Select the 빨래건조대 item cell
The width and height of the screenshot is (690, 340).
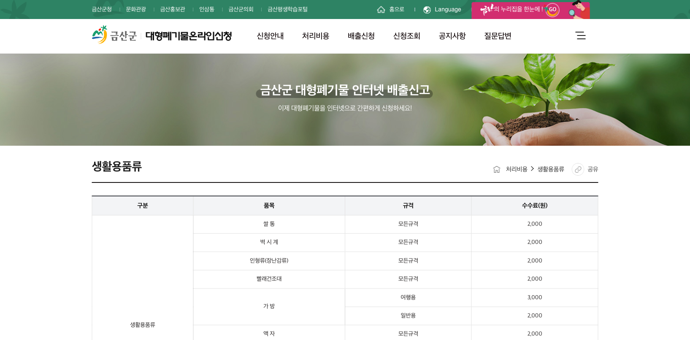[x=269, y=279]
